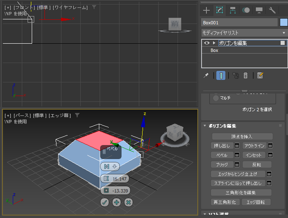Click the エッジ回転 button
The width and height of the screenshot is (288, 218).
click(256, 202)
